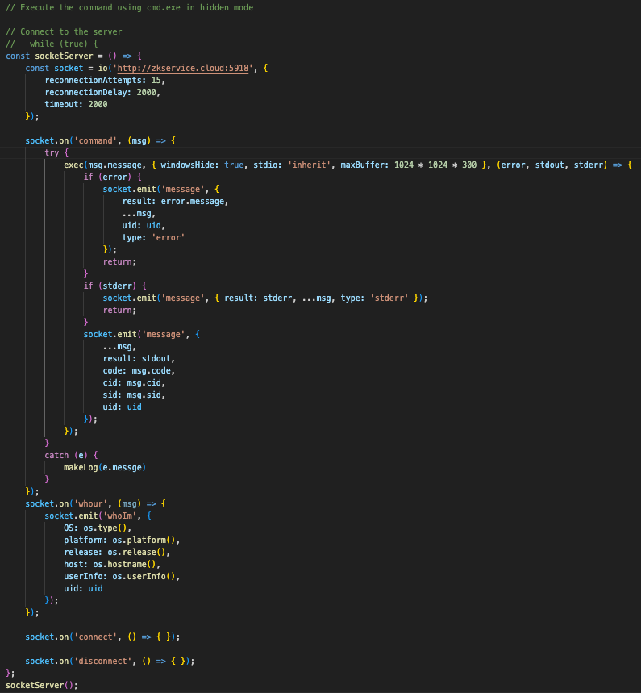Click the 'cid: msg.cid,' line

point(135,382)
